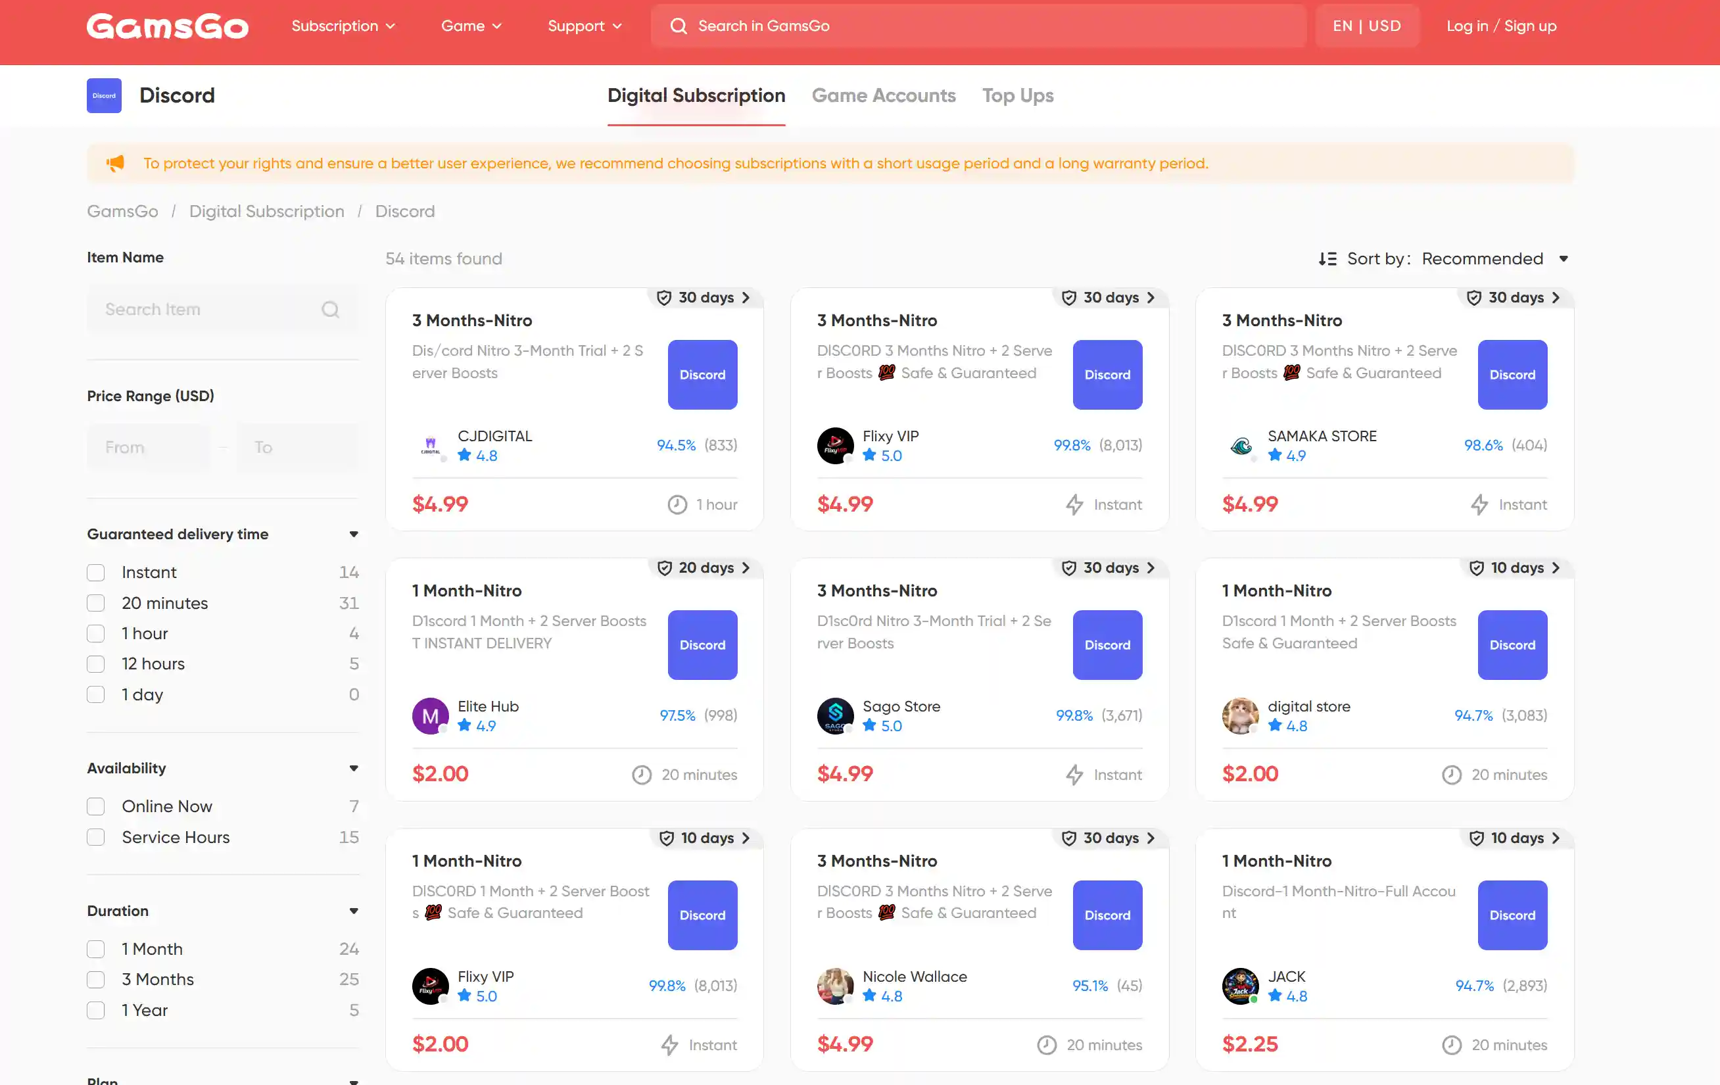Click the Nicole Wallace seller avatar
The width and height of the screenshot is (1720, 1085).
[835, 986]
